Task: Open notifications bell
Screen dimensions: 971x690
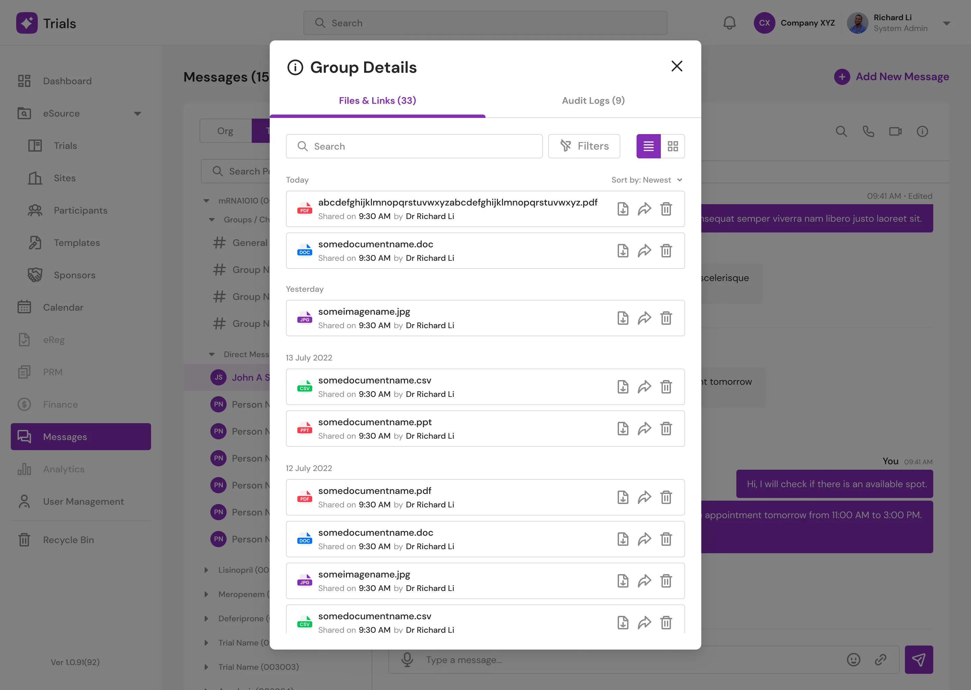Action: pyautogui.click(x=730, y=23)
